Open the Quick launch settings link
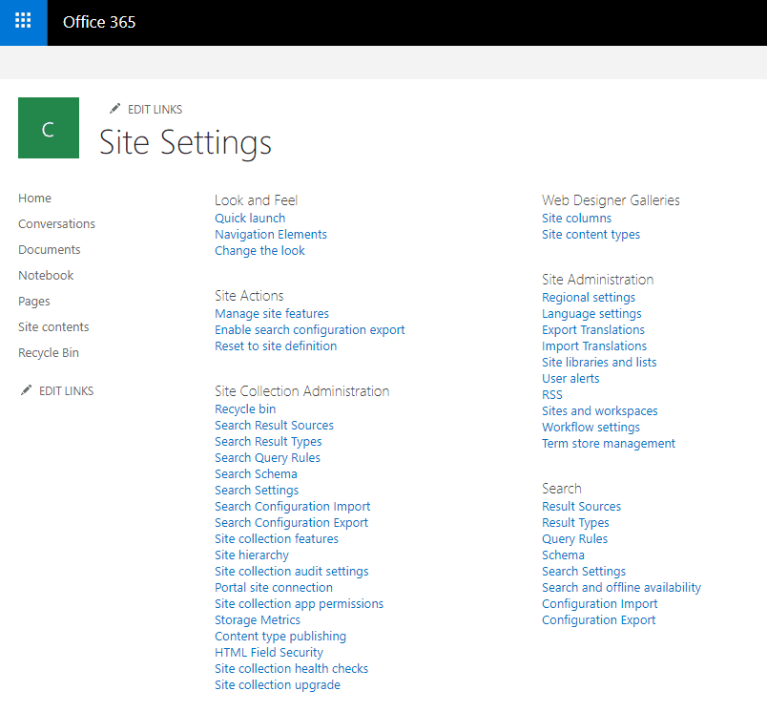Screen dimensions: 767x712 pos(250,219)
